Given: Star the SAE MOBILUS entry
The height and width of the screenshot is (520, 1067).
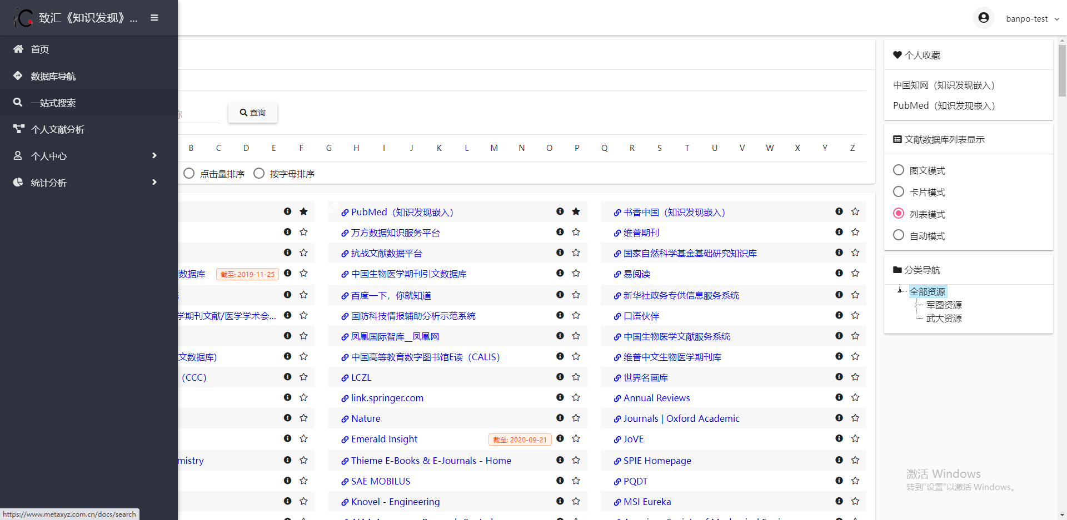Looking at the screenshot, I should [576, 481].
